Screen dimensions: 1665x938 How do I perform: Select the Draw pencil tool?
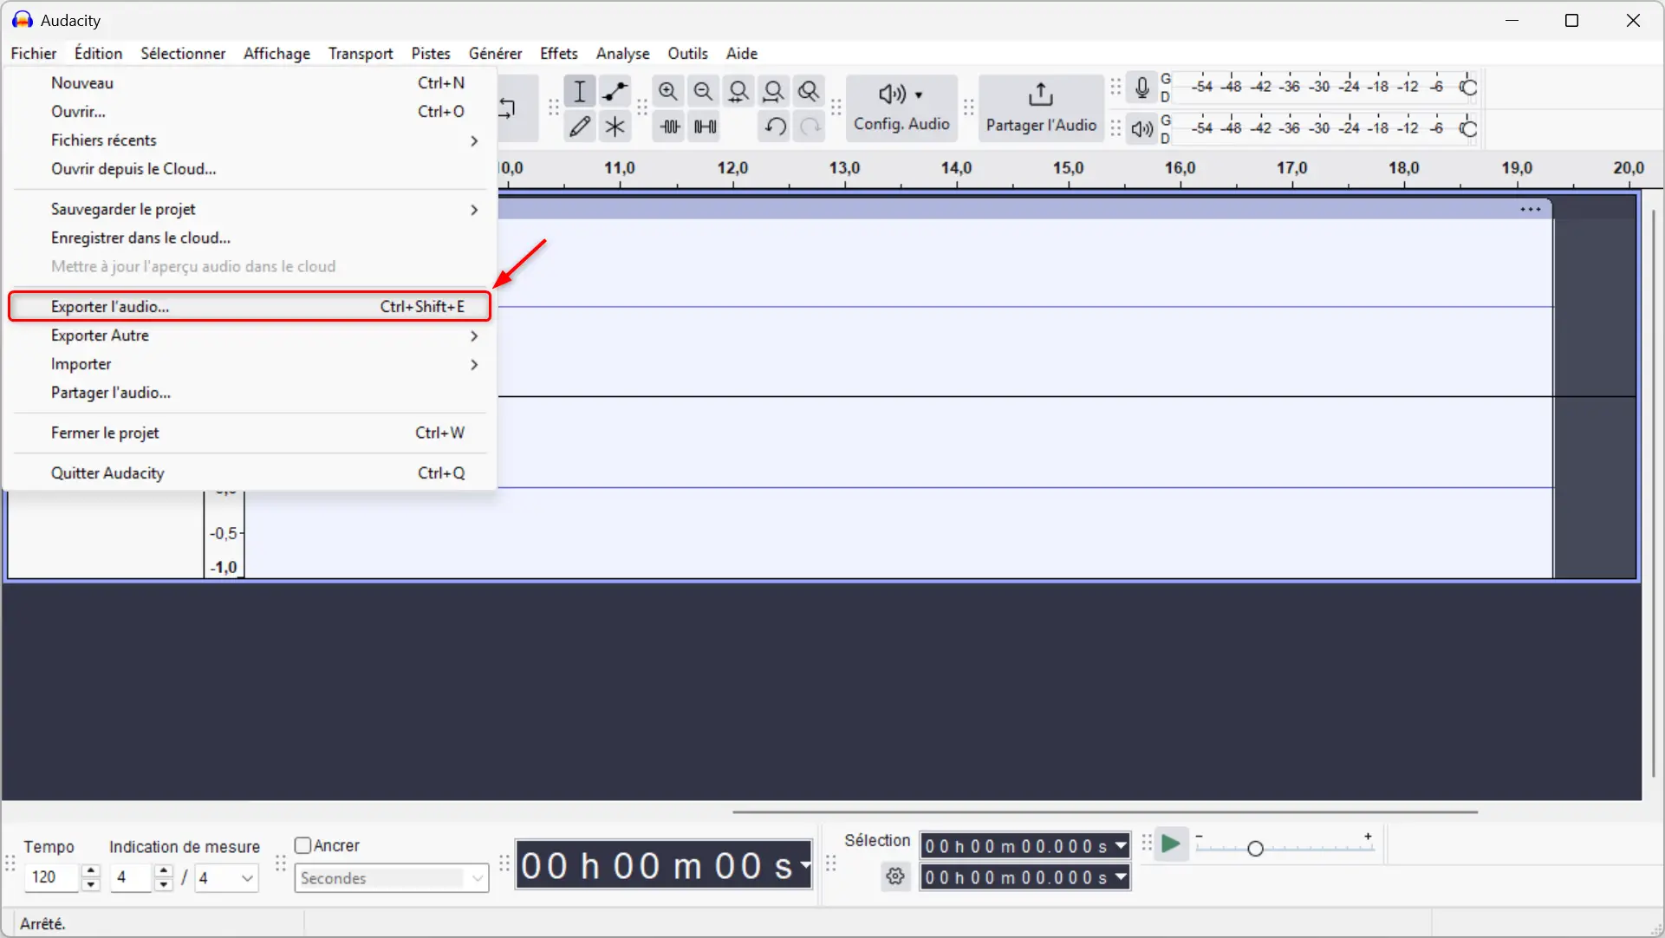point(580,127)
